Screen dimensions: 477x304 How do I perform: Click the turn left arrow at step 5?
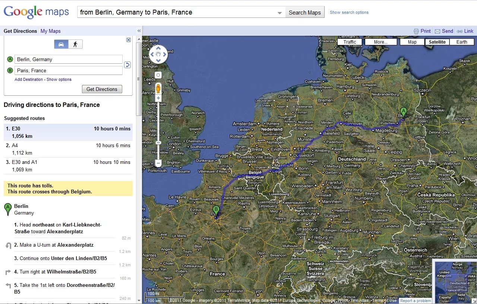tap(9, 285)
